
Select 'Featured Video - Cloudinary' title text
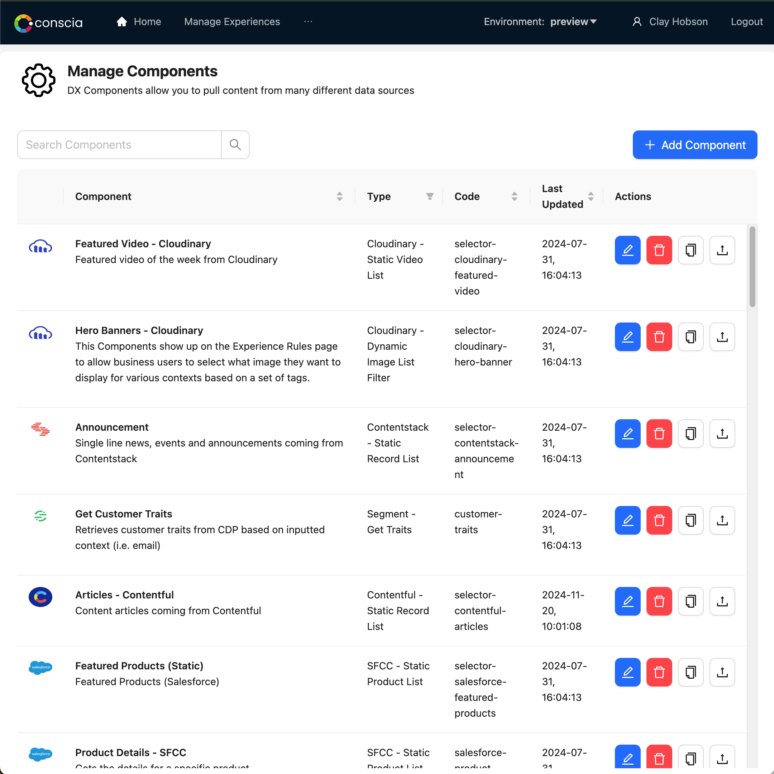[x=143, y=244]
